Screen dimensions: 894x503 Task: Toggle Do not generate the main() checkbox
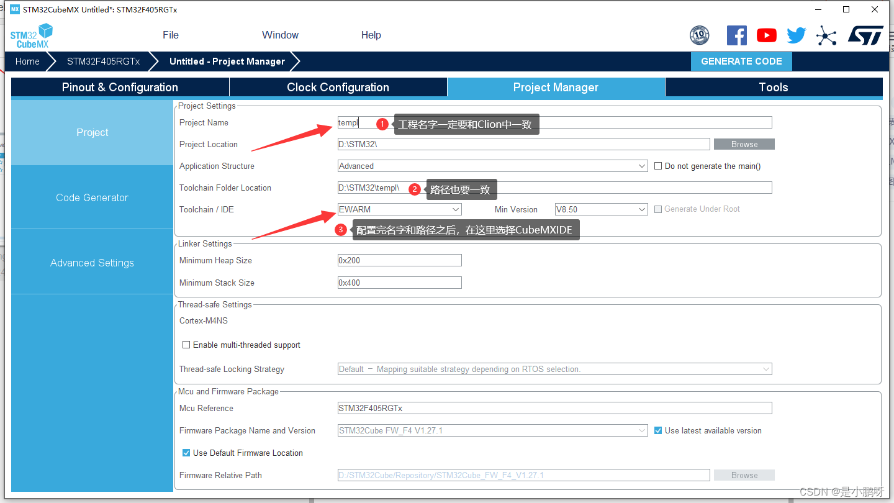pos(659,166)
